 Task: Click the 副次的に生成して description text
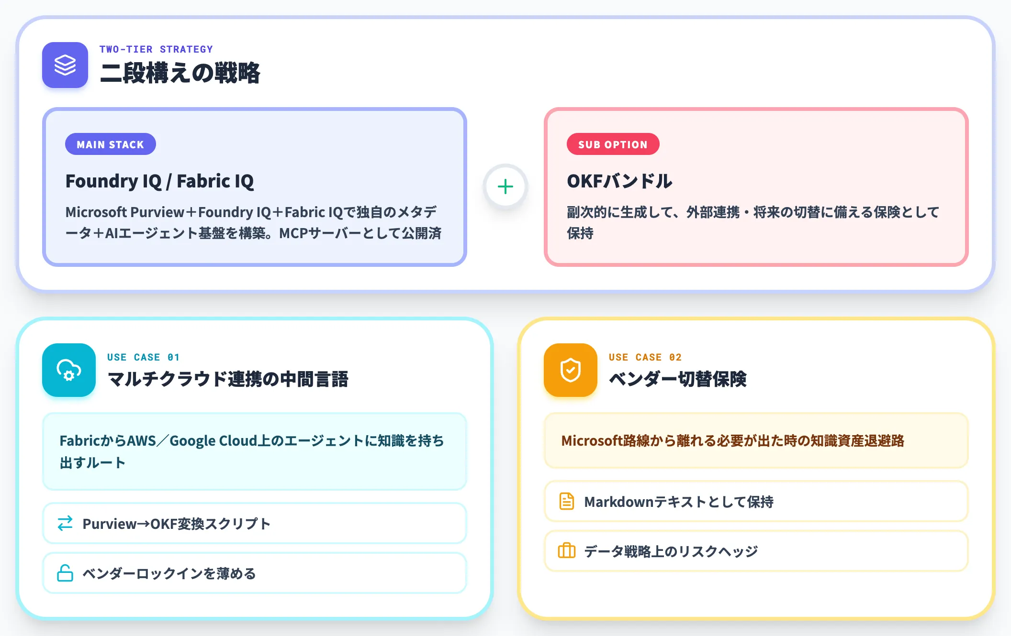coord(753,222)
